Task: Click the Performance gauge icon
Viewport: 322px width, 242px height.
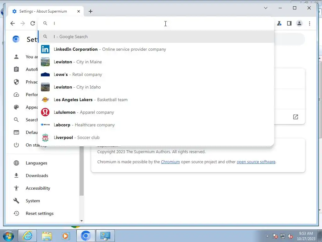Action: [16, 95]
